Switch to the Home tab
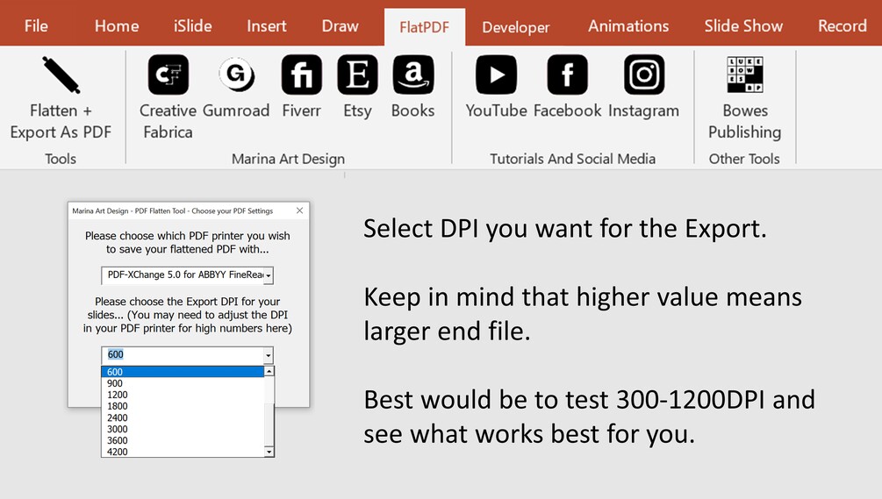The height and width of the screenshot is (499, 882). coord(117,26)
